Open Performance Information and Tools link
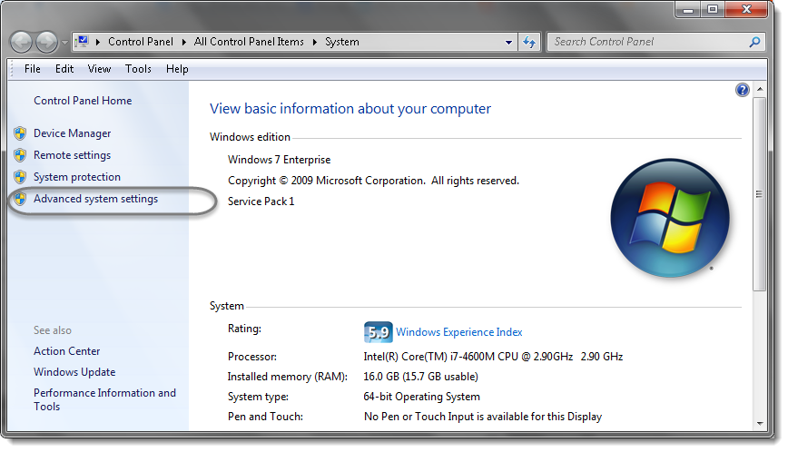 click(x=104, y=399)
